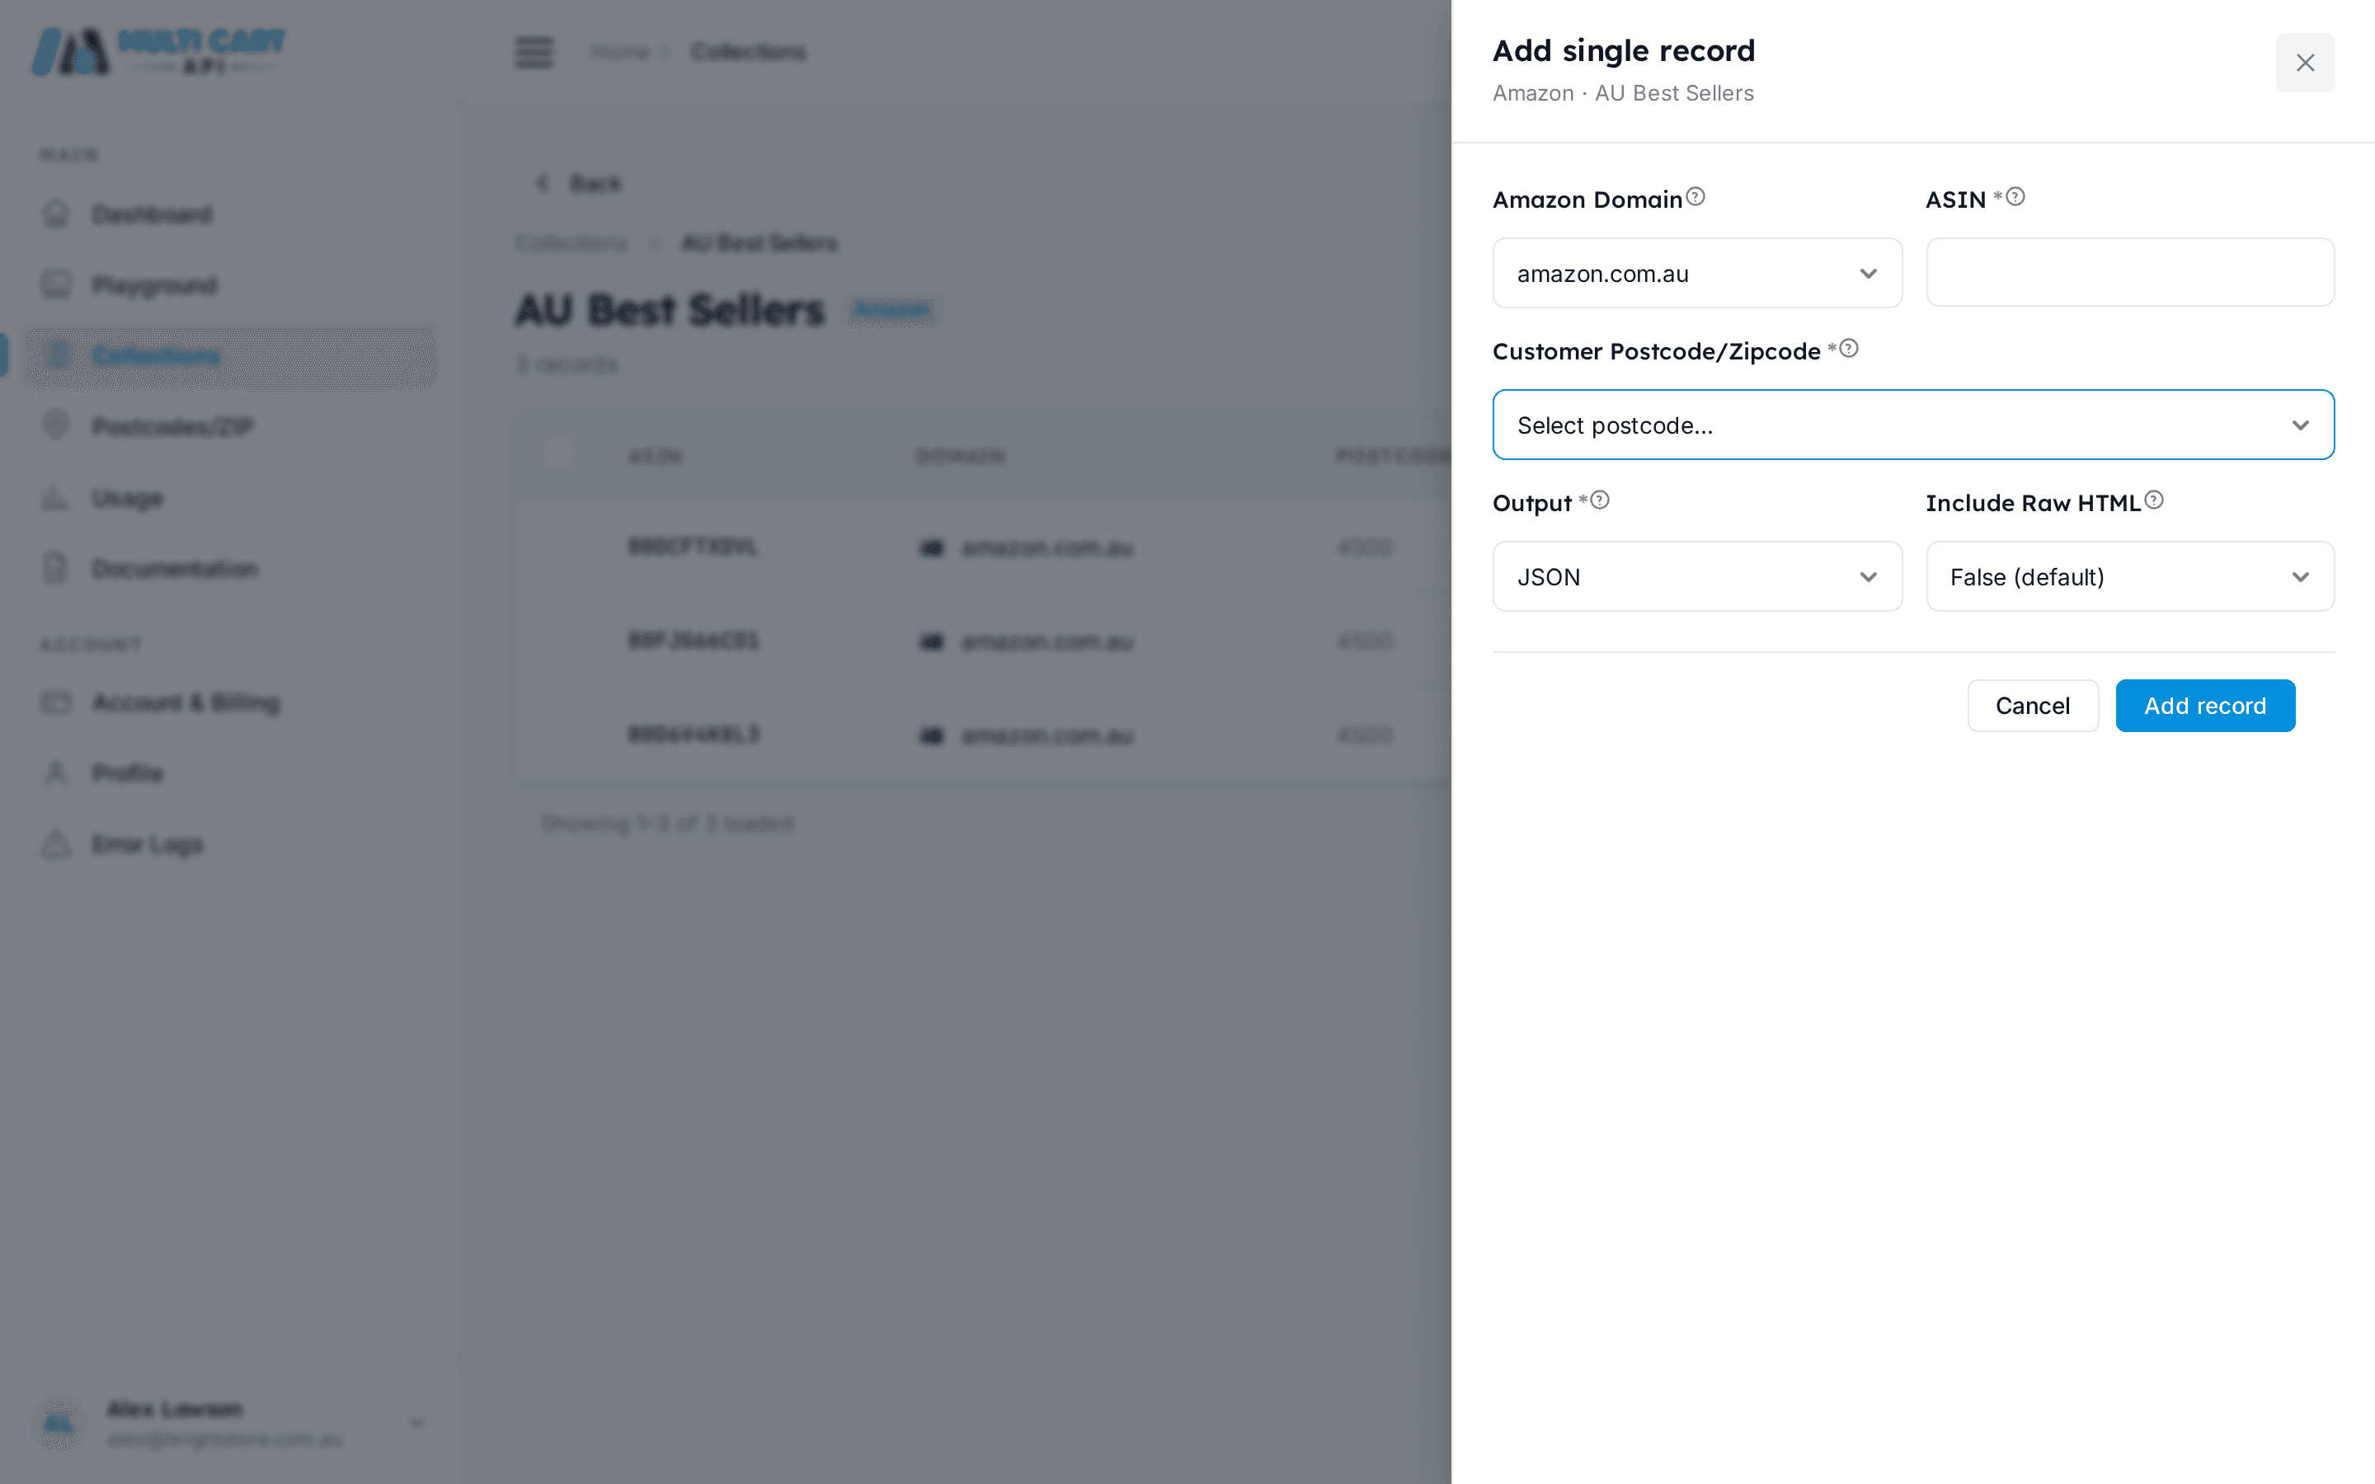Viewport: 2375px width, 1484px height.
Task: Click Collections in the top breadcrumb
Action: (748, 52)
